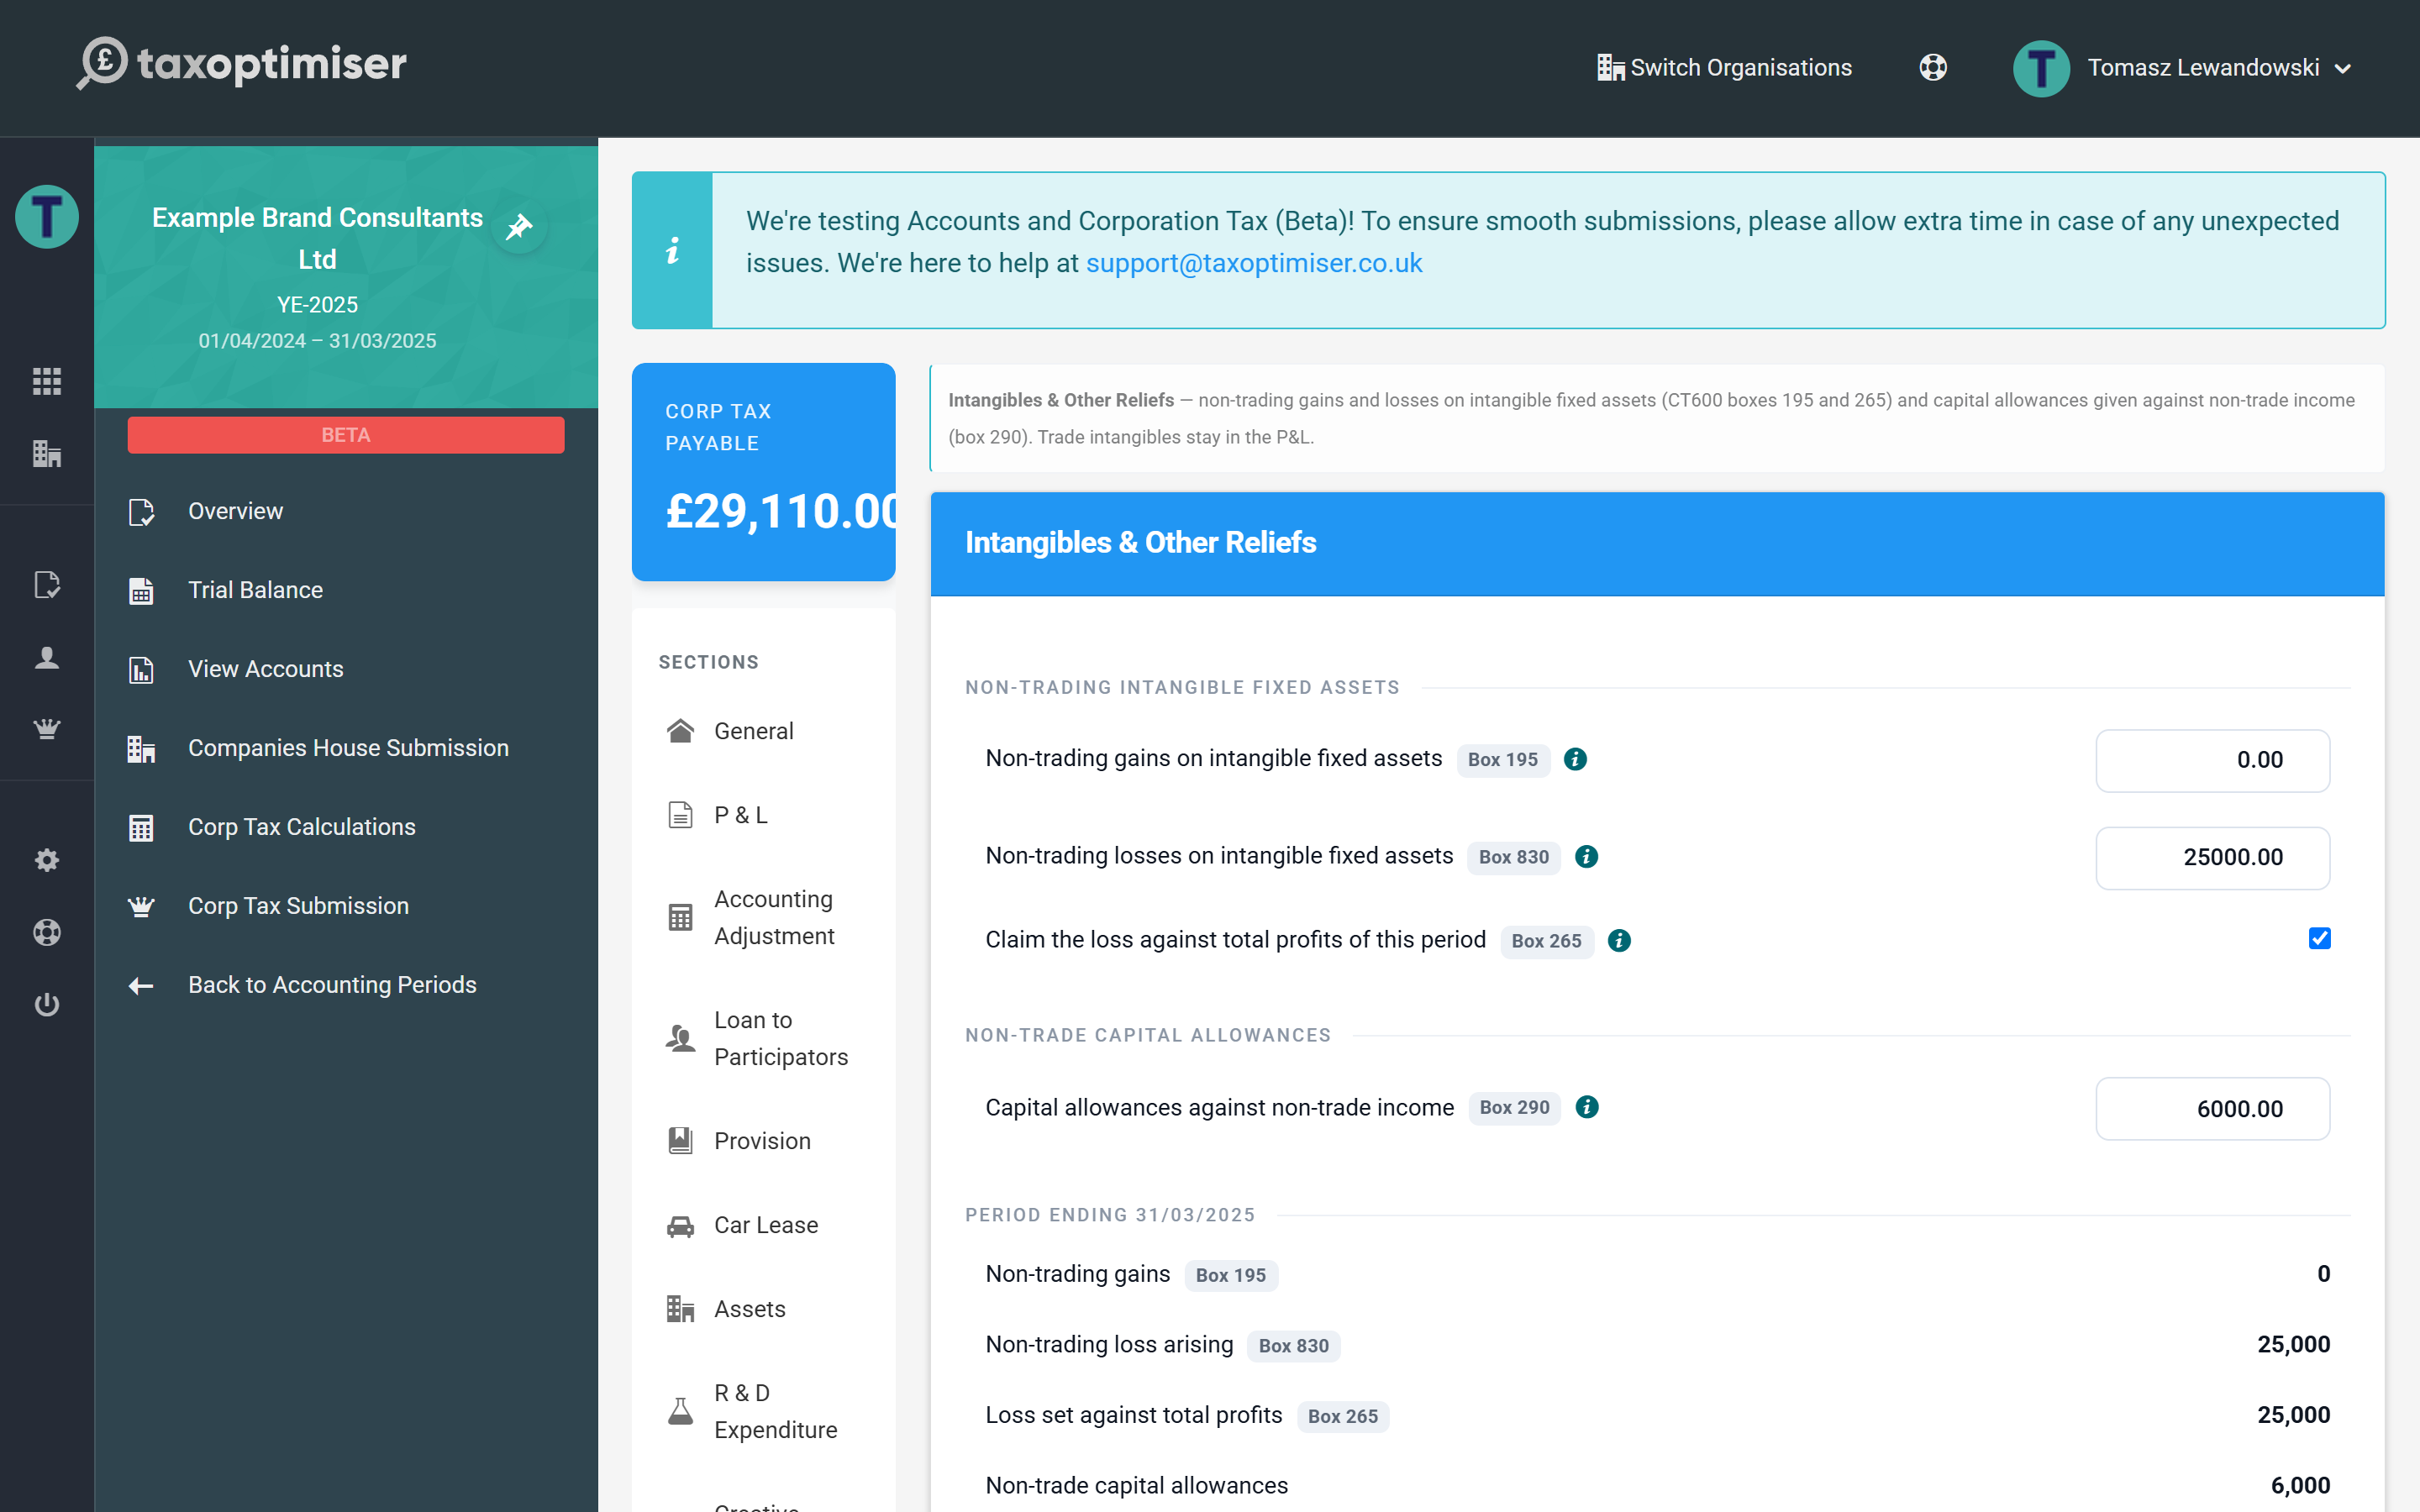2420x1512 pixels.
Task: Click the R & D flask icon
Action: pos(681,1411)
